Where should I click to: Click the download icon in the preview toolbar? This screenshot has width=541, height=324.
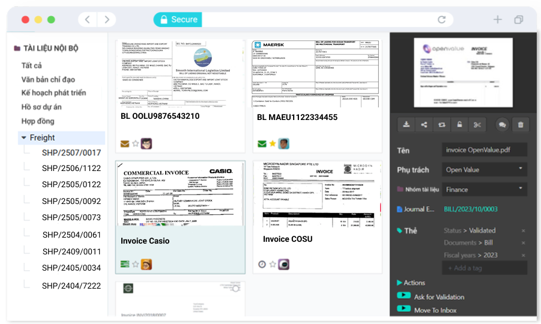[x=406, y=125]
